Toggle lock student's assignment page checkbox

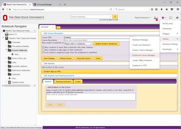43,52
